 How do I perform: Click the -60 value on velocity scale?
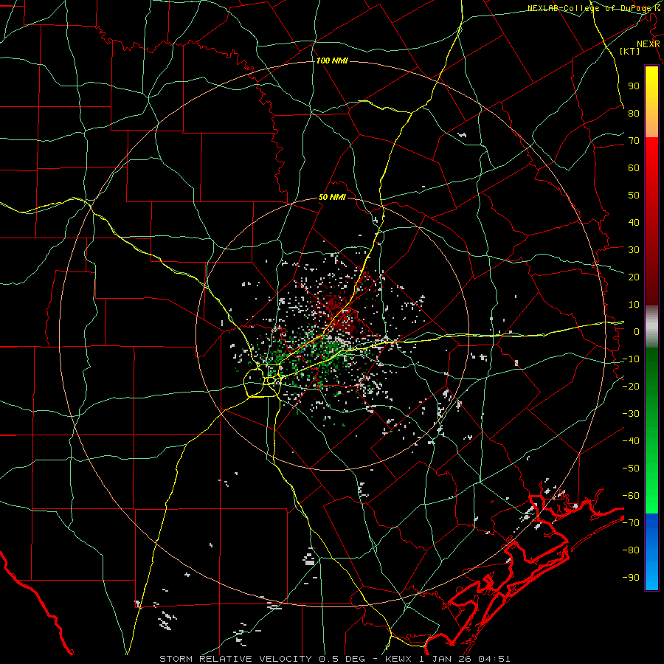(631, 496)
